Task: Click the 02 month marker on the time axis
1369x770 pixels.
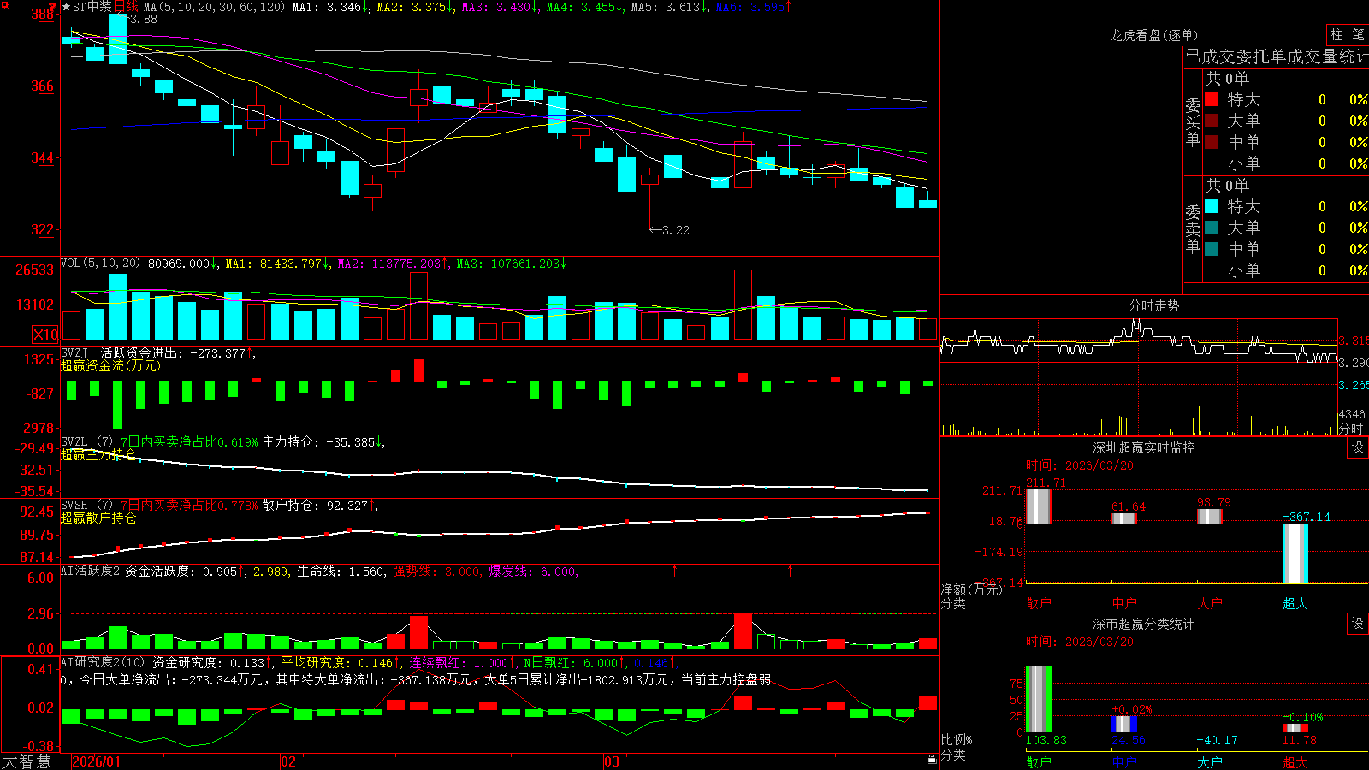Action: pos(288,761)
